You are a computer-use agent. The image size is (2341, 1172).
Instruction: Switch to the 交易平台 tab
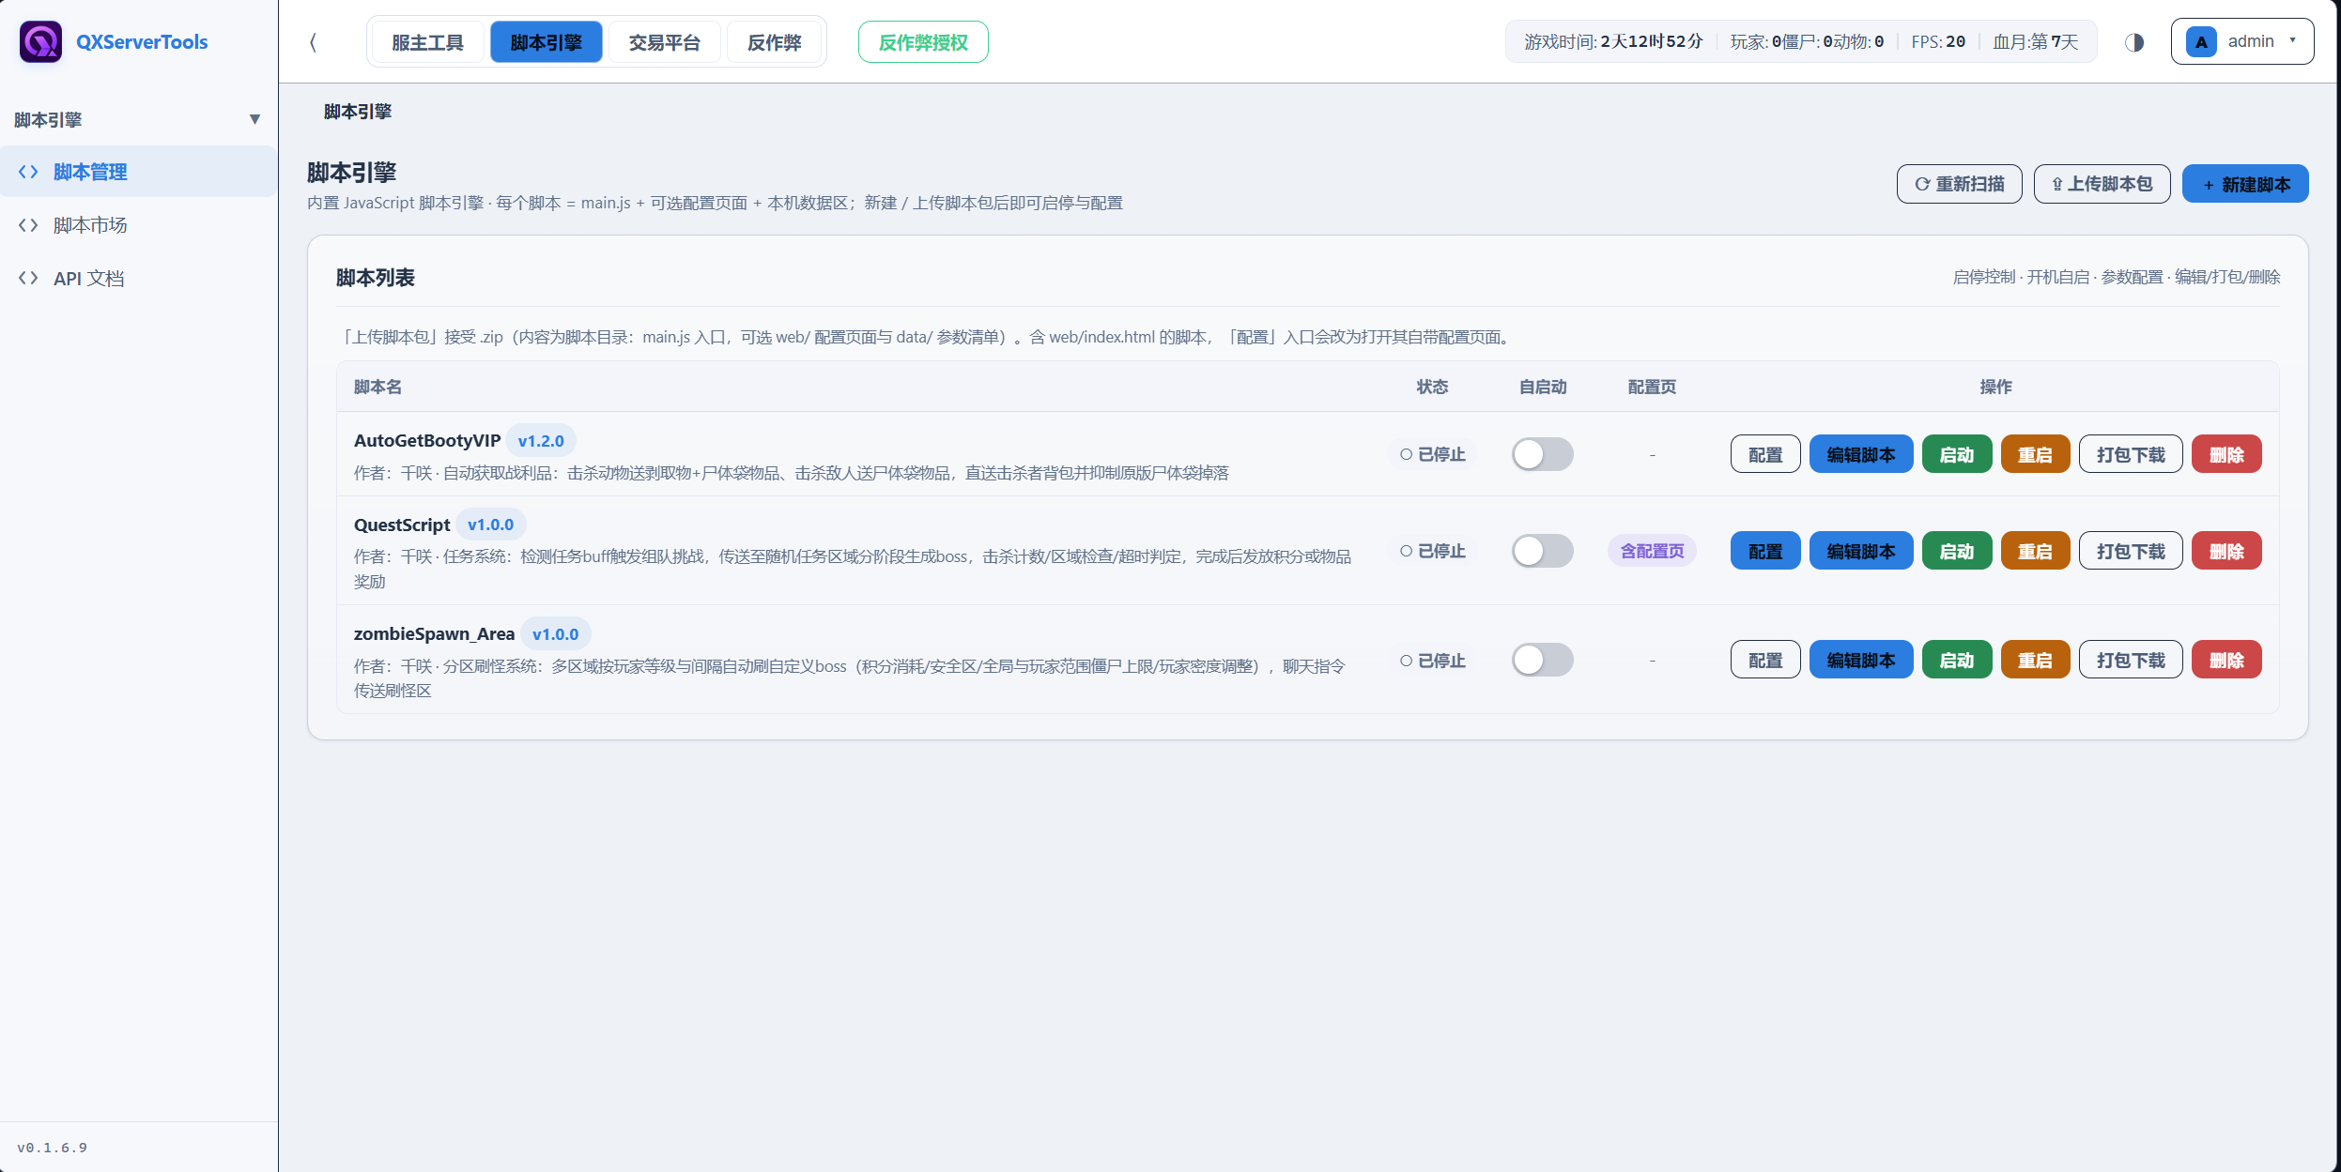tap(664, 42)
